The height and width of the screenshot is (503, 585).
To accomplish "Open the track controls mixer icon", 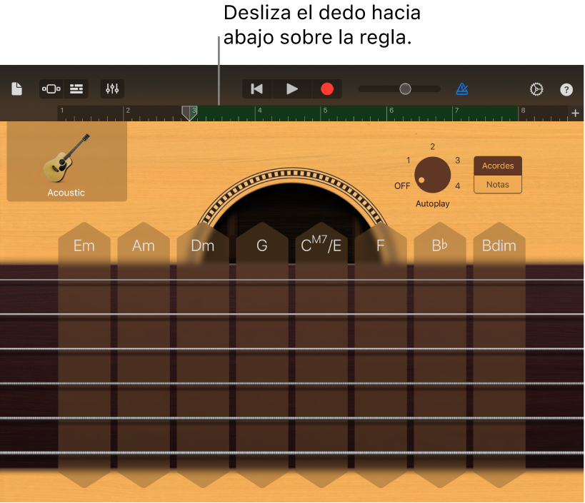I will click(112, 88).
